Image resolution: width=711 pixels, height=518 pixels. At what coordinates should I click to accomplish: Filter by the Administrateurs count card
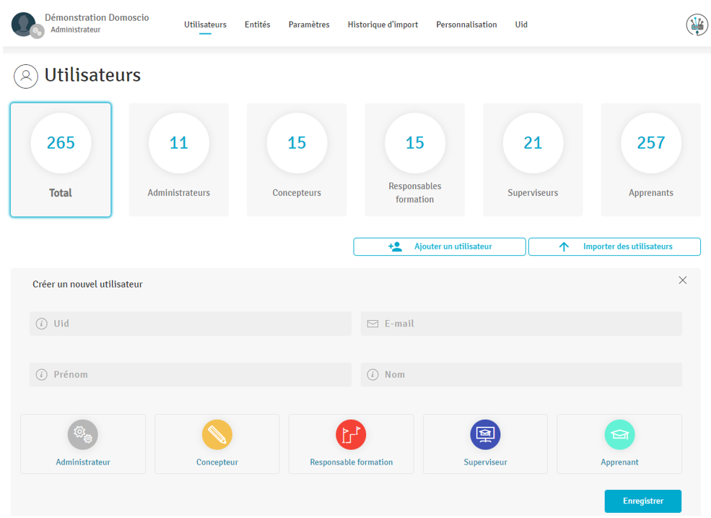(179, 160)
